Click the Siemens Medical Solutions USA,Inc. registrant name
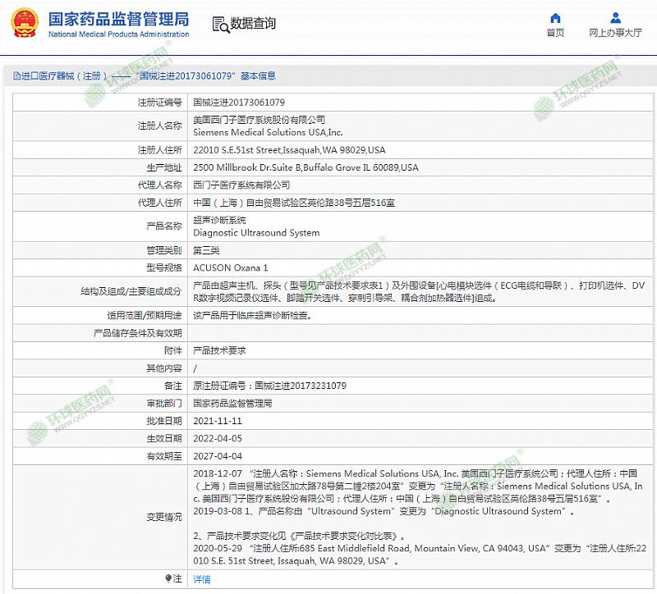Image resolution: width=657 pixels, height=594 pixels. [x=268, y=132]
